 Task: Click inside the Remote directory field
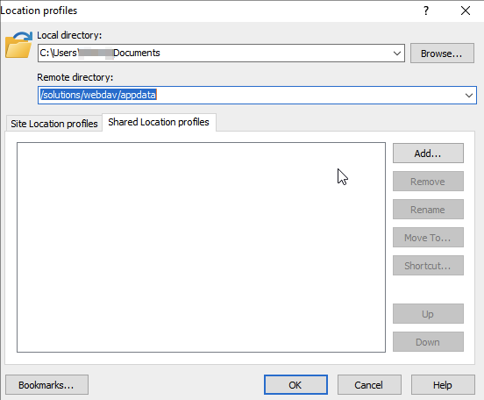coord(257,95)
